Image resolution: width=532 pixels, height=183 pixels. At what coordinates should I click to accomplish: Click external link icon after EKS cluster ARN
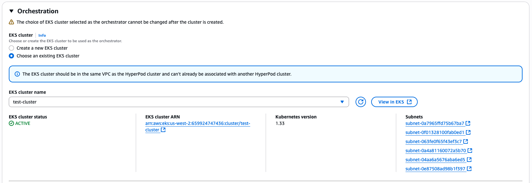(163, 130)
